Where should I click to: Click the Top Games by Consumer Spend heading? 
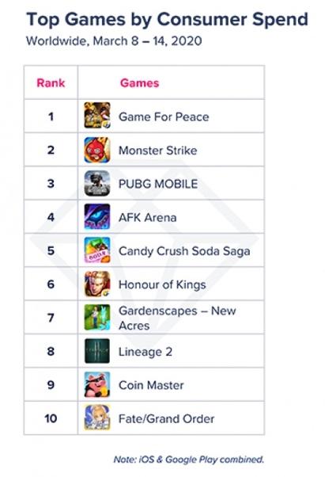coord(167,20)
